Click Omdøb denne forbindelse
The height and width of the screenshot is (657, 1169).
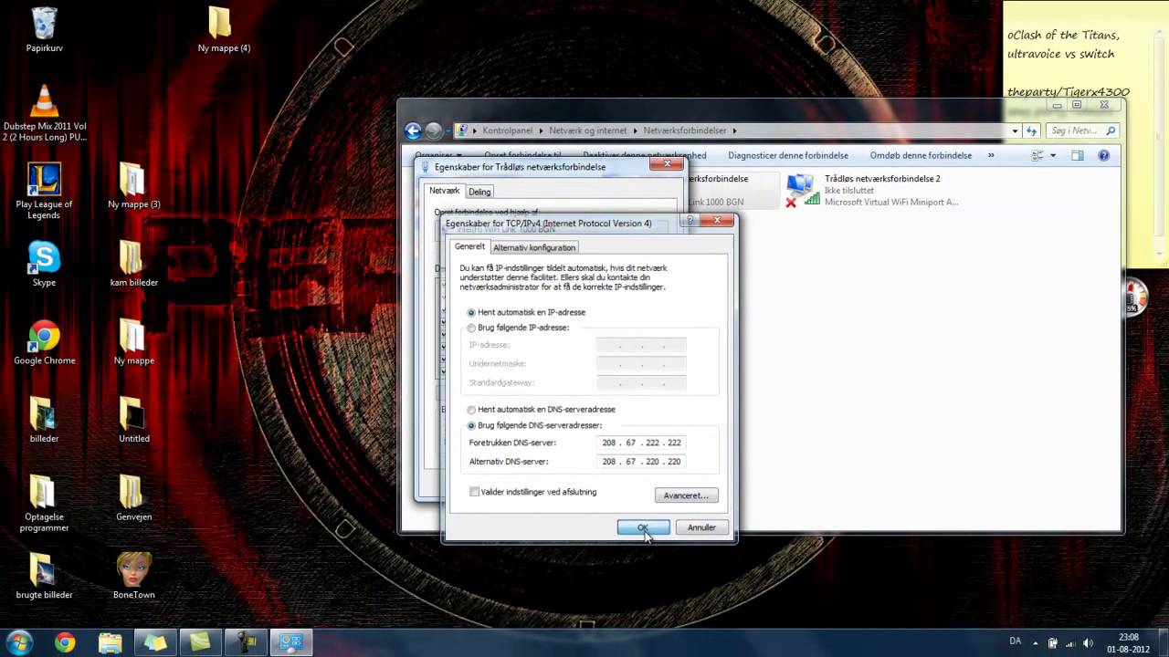(921, 155)
